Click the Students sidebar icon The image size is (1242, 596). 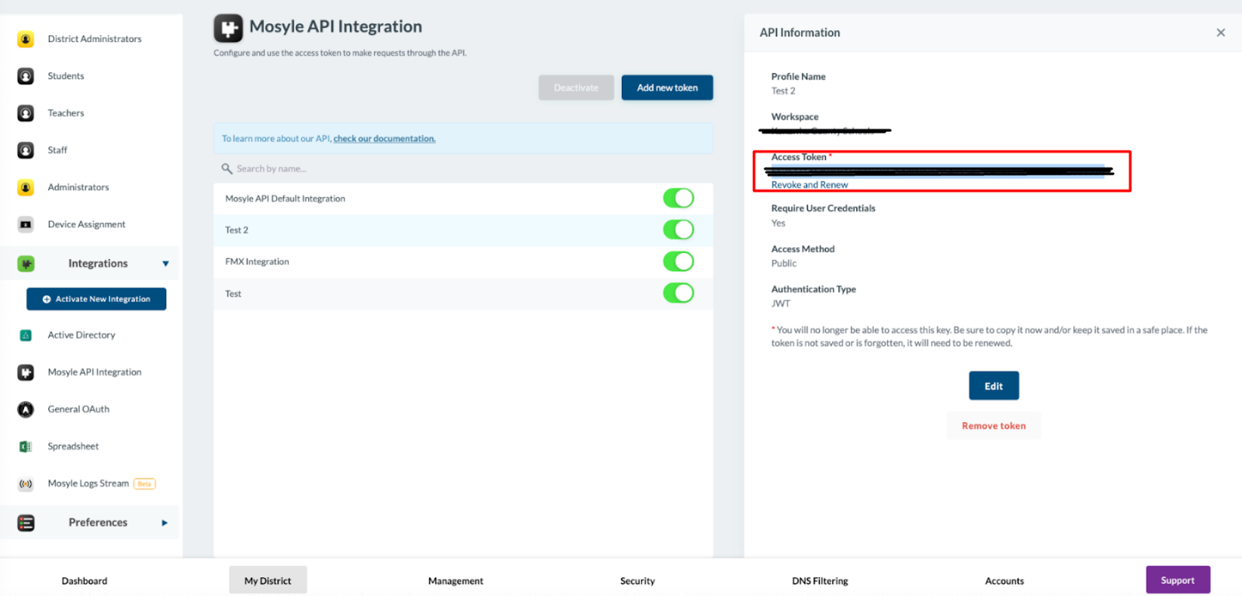26,76
